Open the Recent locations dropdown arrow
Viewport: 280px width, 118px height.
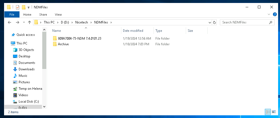(x=24, y=22)
